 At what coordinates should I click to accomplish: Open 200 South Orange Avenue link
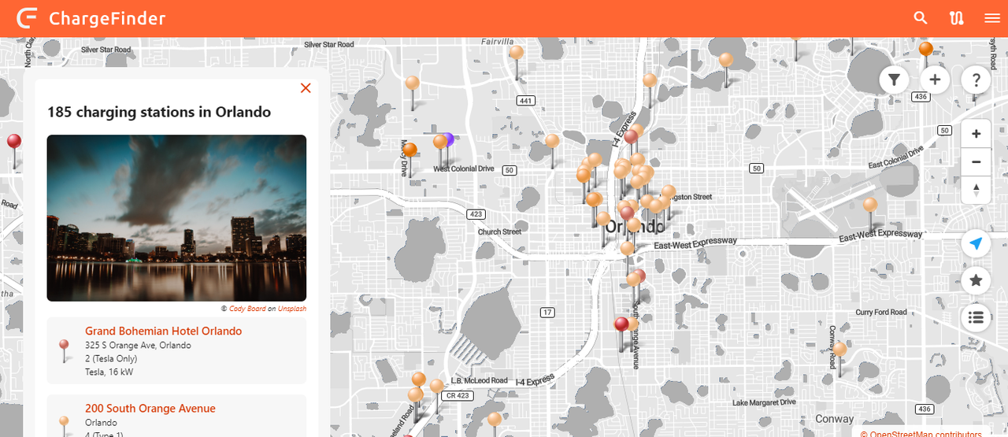[x=150, y=409]
